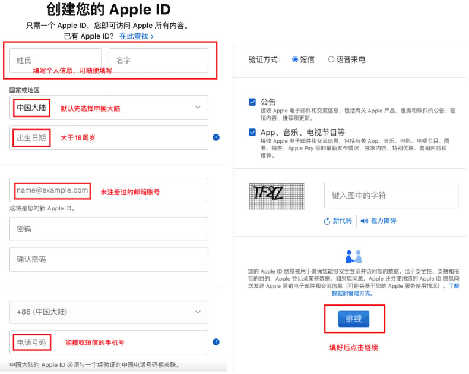
Task: Open the +86 (中国大陆) country code dropdown
Action: [109, 312]
